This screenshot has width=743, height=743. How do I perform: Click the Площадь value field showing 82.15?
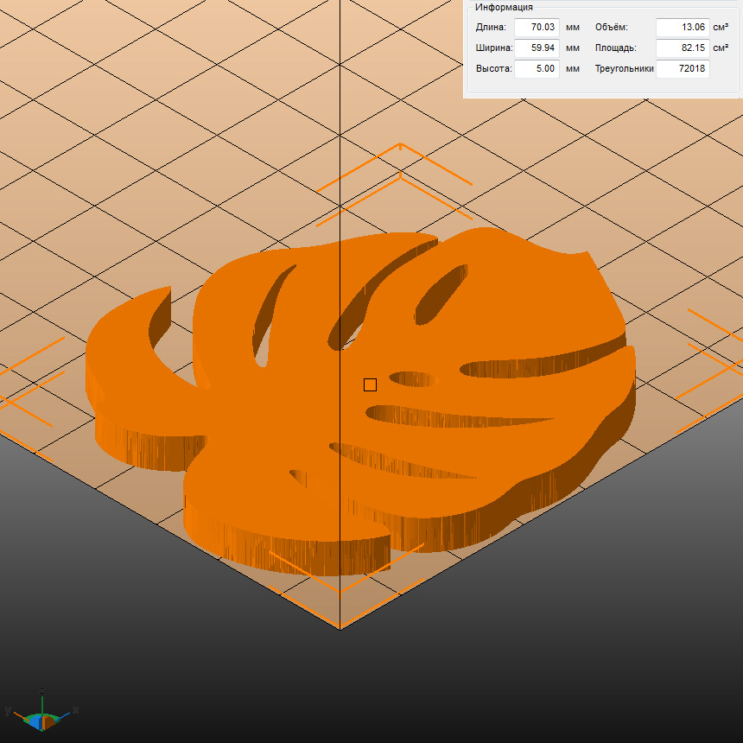coord(683,48)
